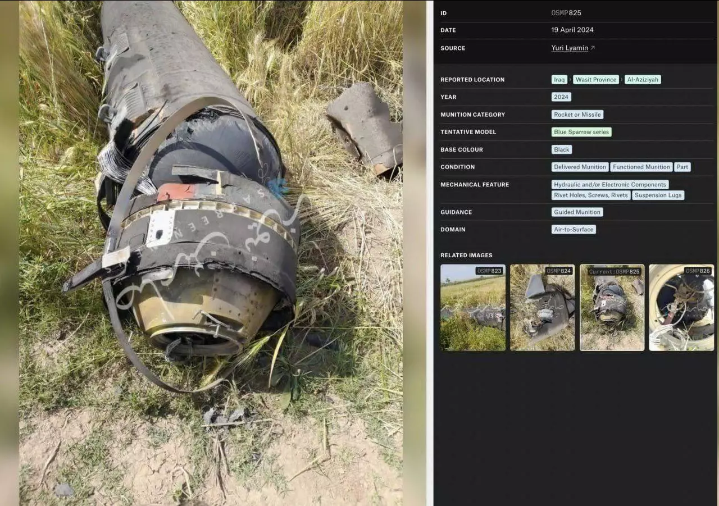Click the OSMP825 ID value
This screenshot has height=506, width=719.
[x=566, y=13]
